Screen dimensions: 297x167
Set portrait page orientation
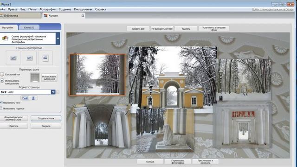(x=33, y=98)
